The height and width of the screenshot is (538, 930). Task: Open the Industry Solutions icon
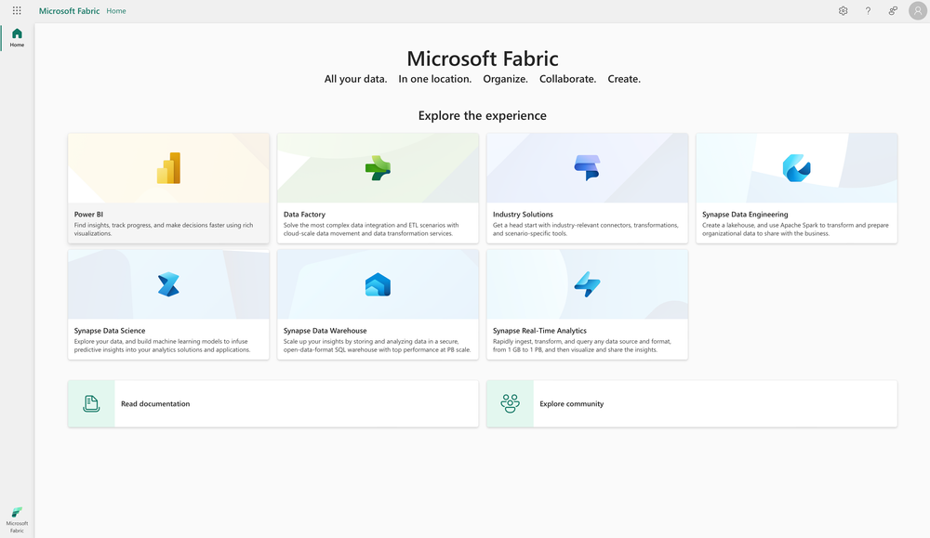(x=587, y=168)
